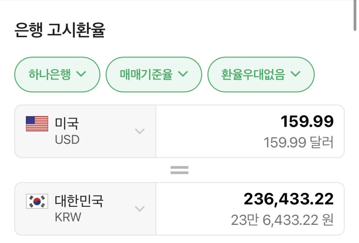Click the South Korea flag icon
The image size is (359, 243).
[x=37, y=201]
